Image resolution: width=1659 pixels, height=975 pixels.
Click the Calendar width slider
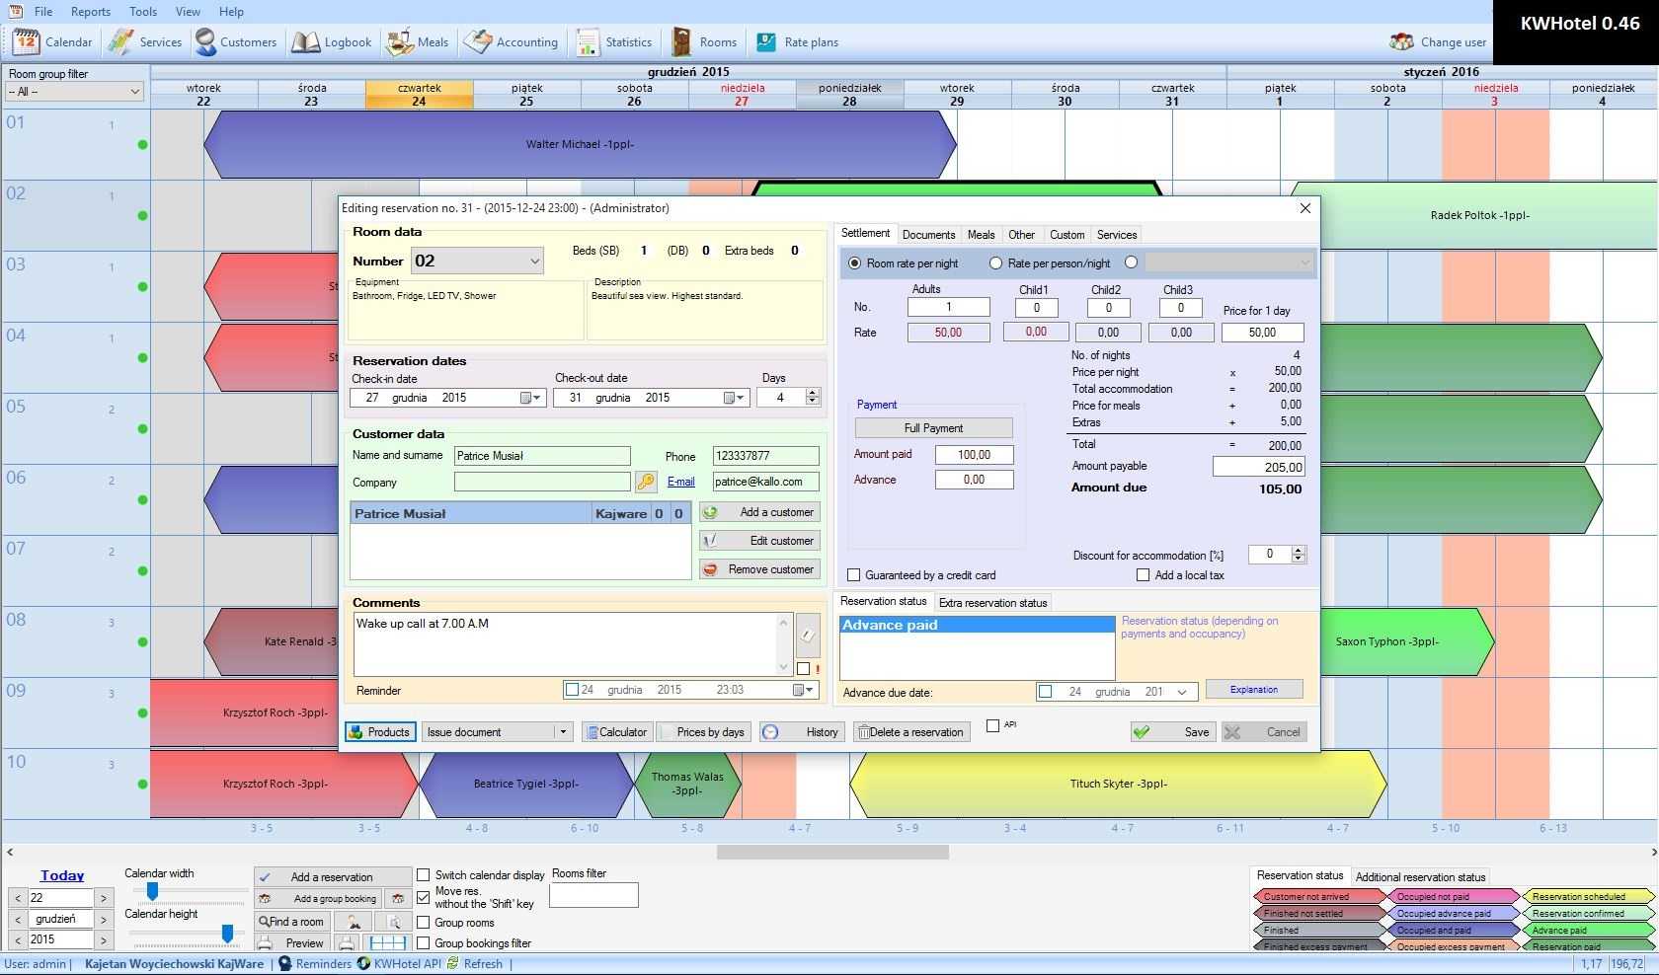coord(152,892)
